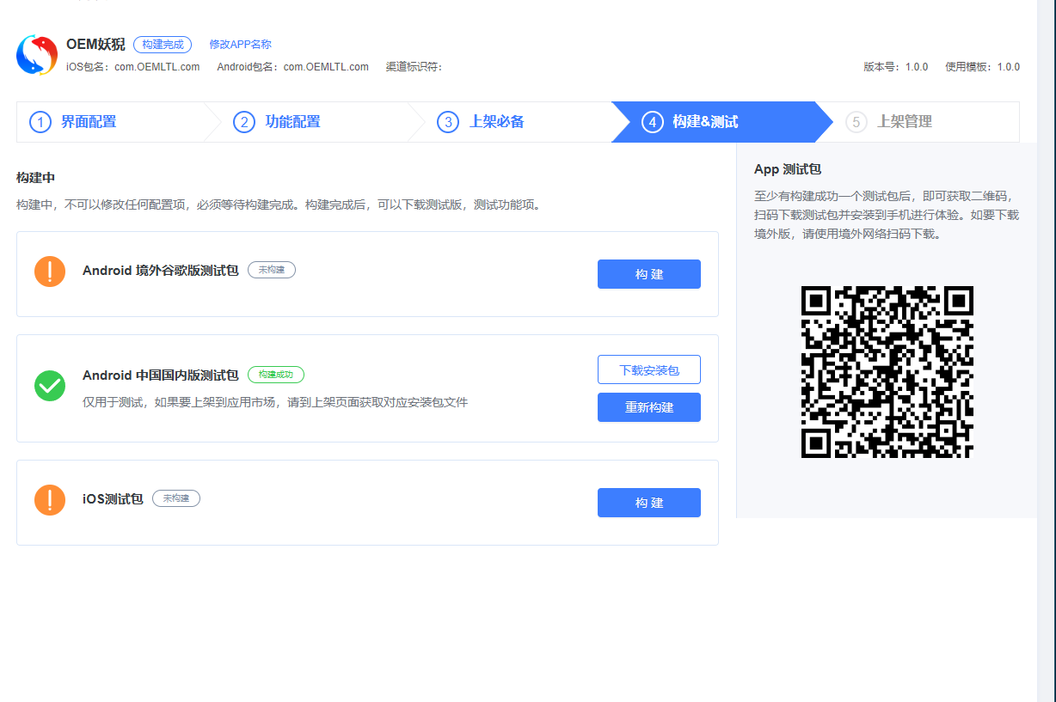1056x702 pixels.
Task: Click 修改APP名称 link
Action: (240, 45)
